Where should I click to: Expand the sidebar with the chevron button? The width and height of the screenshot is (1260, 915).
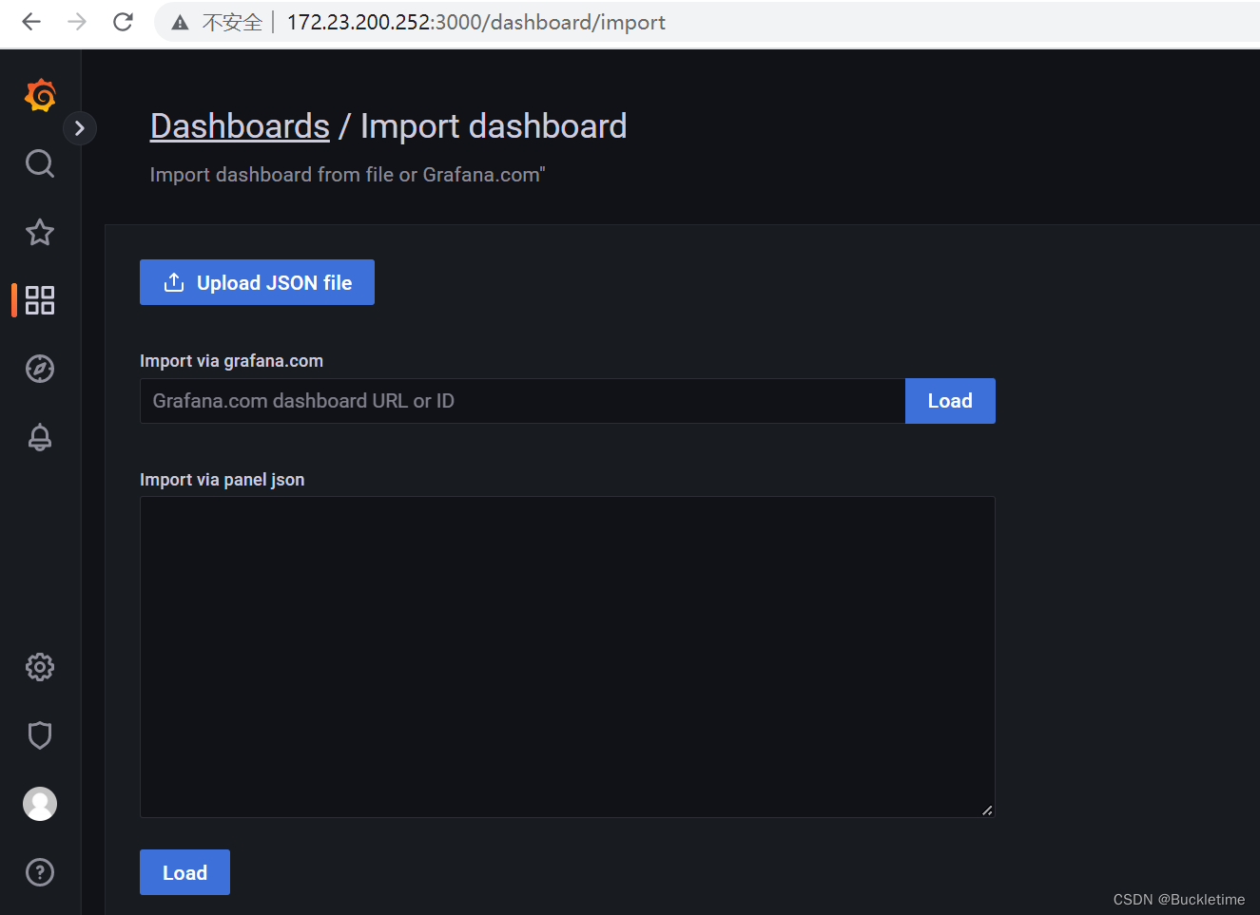(x=80, y=128)
